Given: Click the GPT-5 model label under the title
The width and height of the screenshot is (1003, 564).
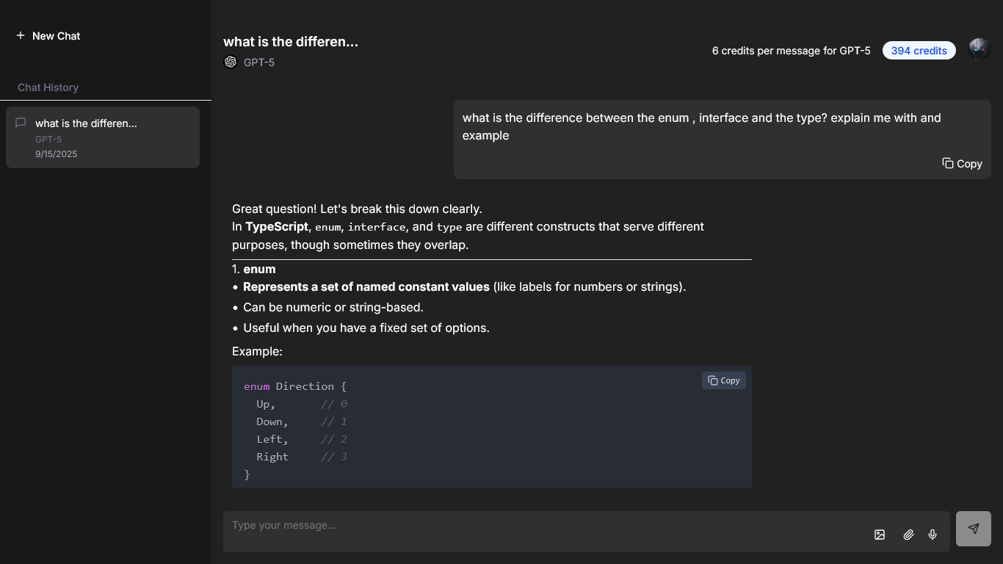Looking at the screenshot, I should 259,62.
